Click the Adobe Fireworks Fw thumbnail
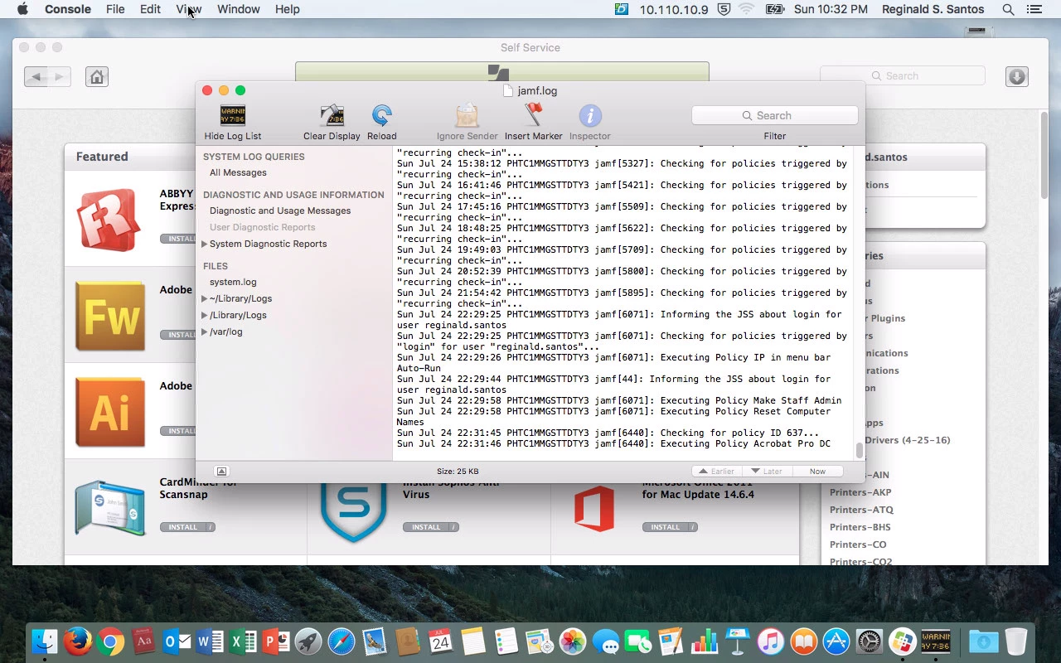 point(109,316)
